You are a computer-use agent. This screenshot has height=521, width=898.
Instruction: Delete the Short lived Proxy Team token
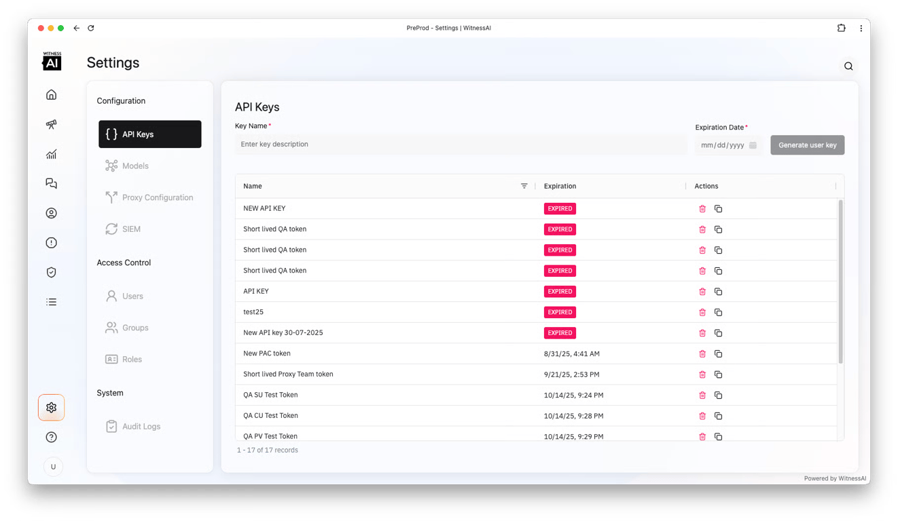[702, 374]
